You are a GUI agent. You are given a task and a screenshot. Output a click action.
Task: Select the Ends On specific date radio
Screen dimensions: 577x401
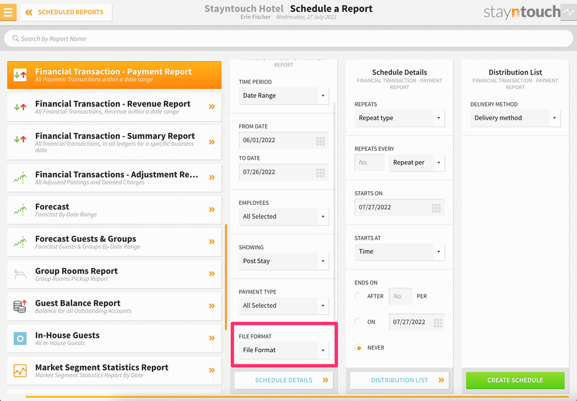pos(359,321)
